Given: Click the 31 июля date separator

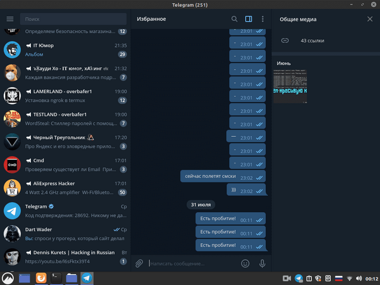Looking at the screenshot, I should pyautogui.click(x=201, y=205).
